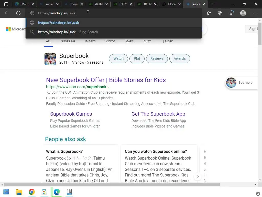Open the IMAGES results tab

pyautogui.click(x=90, y=41)
